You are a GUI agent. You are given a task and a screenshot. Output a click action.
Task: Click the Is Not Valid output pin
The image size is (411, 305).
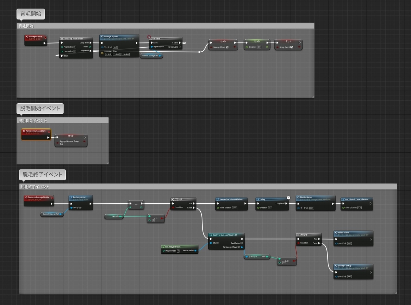[x=180, y=47]
